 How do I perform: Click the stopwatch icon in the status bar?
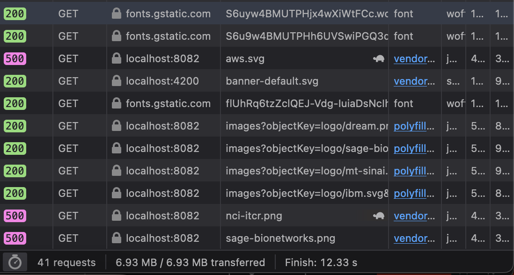coord(15,262)
